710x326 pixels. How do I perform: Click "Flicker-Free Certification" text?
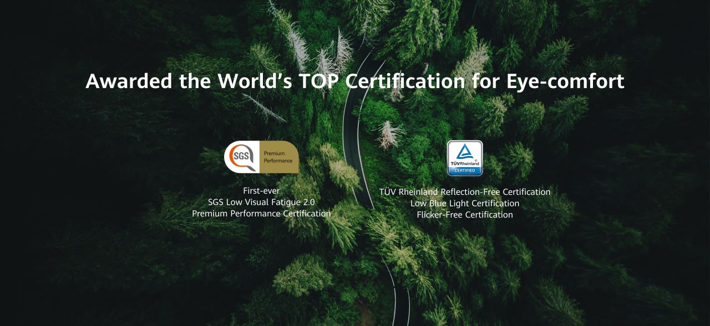(x=465, y=215)
